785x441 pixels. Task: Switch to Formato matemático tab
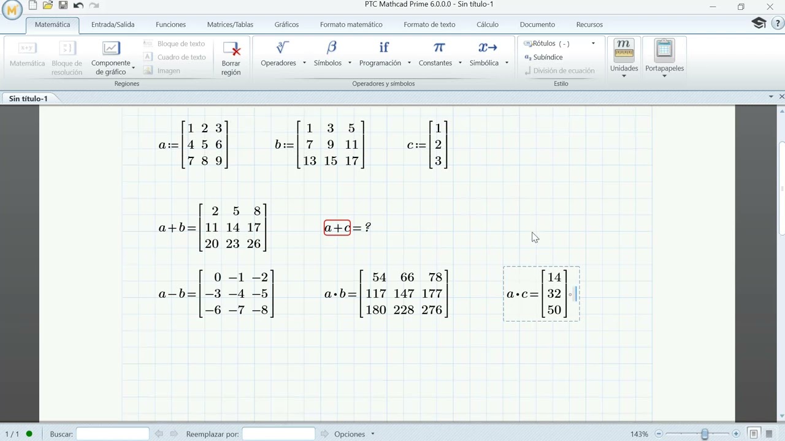[351, 24]
